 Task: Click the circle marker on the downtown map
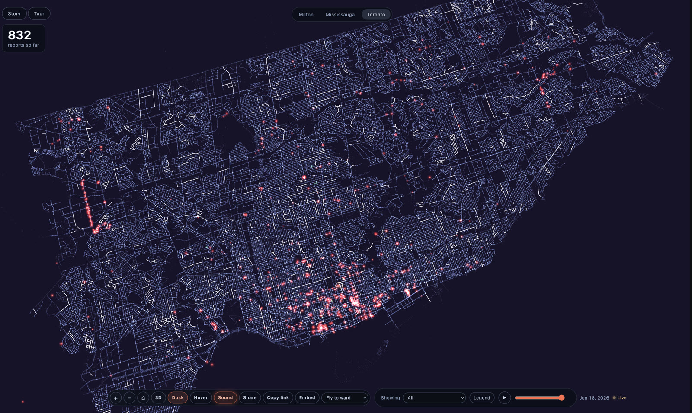[x=339, y=286]
